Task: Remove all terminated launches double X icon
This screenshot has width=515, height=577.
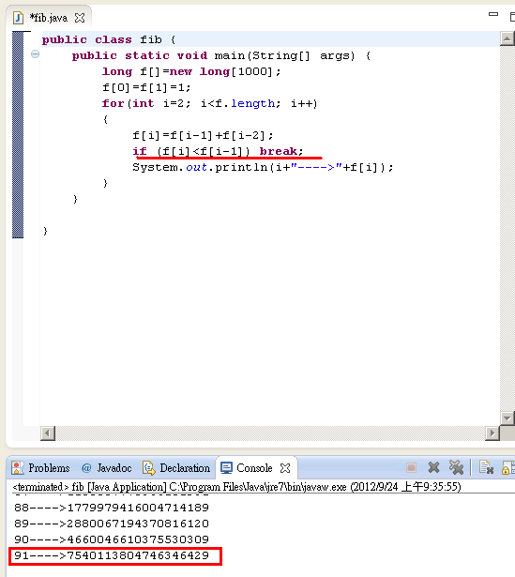Action: (456, 468)
